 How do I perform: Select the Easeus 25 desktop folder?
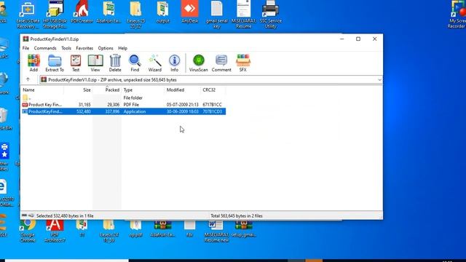[x=136, y=15]
